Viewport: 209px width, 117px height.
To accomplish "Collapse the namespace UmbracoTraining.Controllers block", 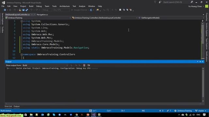I will click(22, 54).
